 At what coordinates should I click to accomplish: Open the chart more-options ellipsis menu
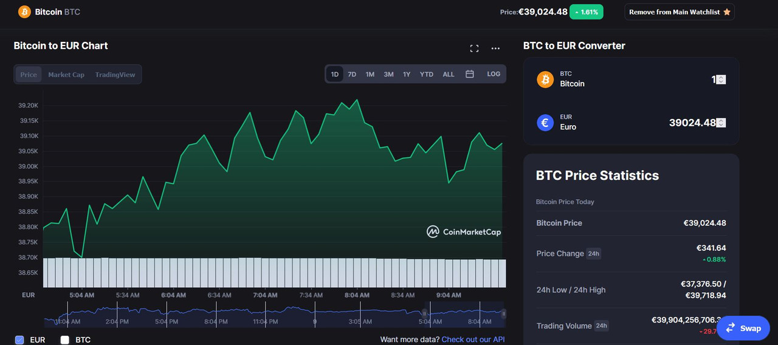click(495, 49)
